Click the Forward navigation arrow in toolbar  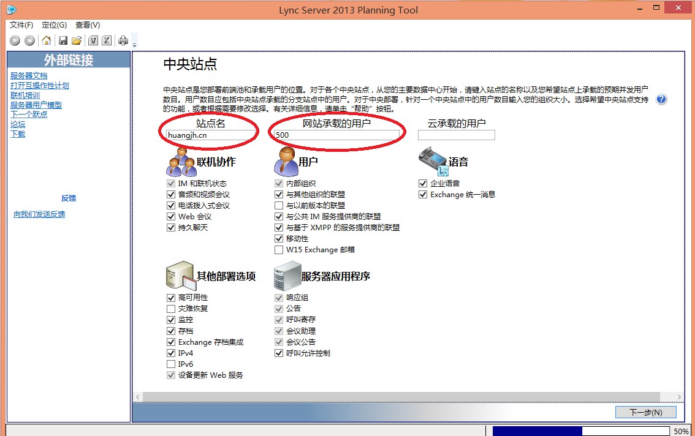[29, 41]
